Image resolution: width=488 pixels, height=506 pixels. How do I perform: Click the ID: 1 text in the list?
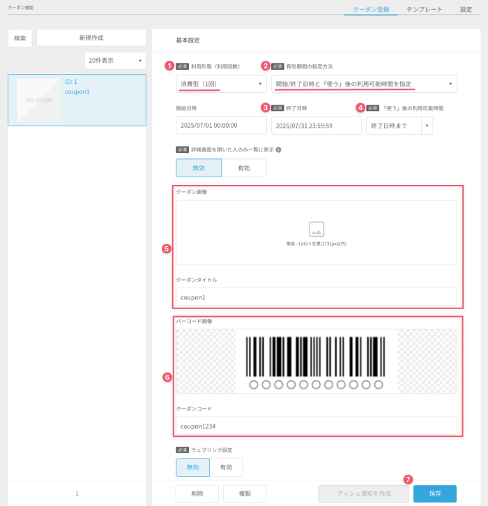pyautogui.click(x=71, y=82)
